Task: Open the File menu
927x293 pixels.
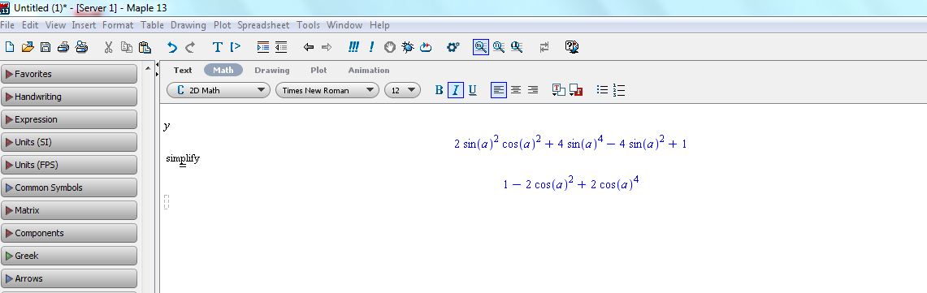Action: pyautogui.click(x=7, y=25)
